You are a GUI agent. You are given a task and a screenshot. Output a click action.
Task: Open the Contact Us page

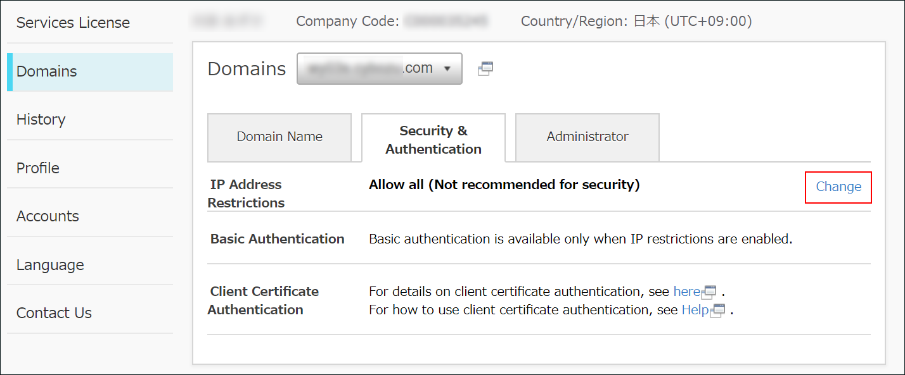point(54,313)
